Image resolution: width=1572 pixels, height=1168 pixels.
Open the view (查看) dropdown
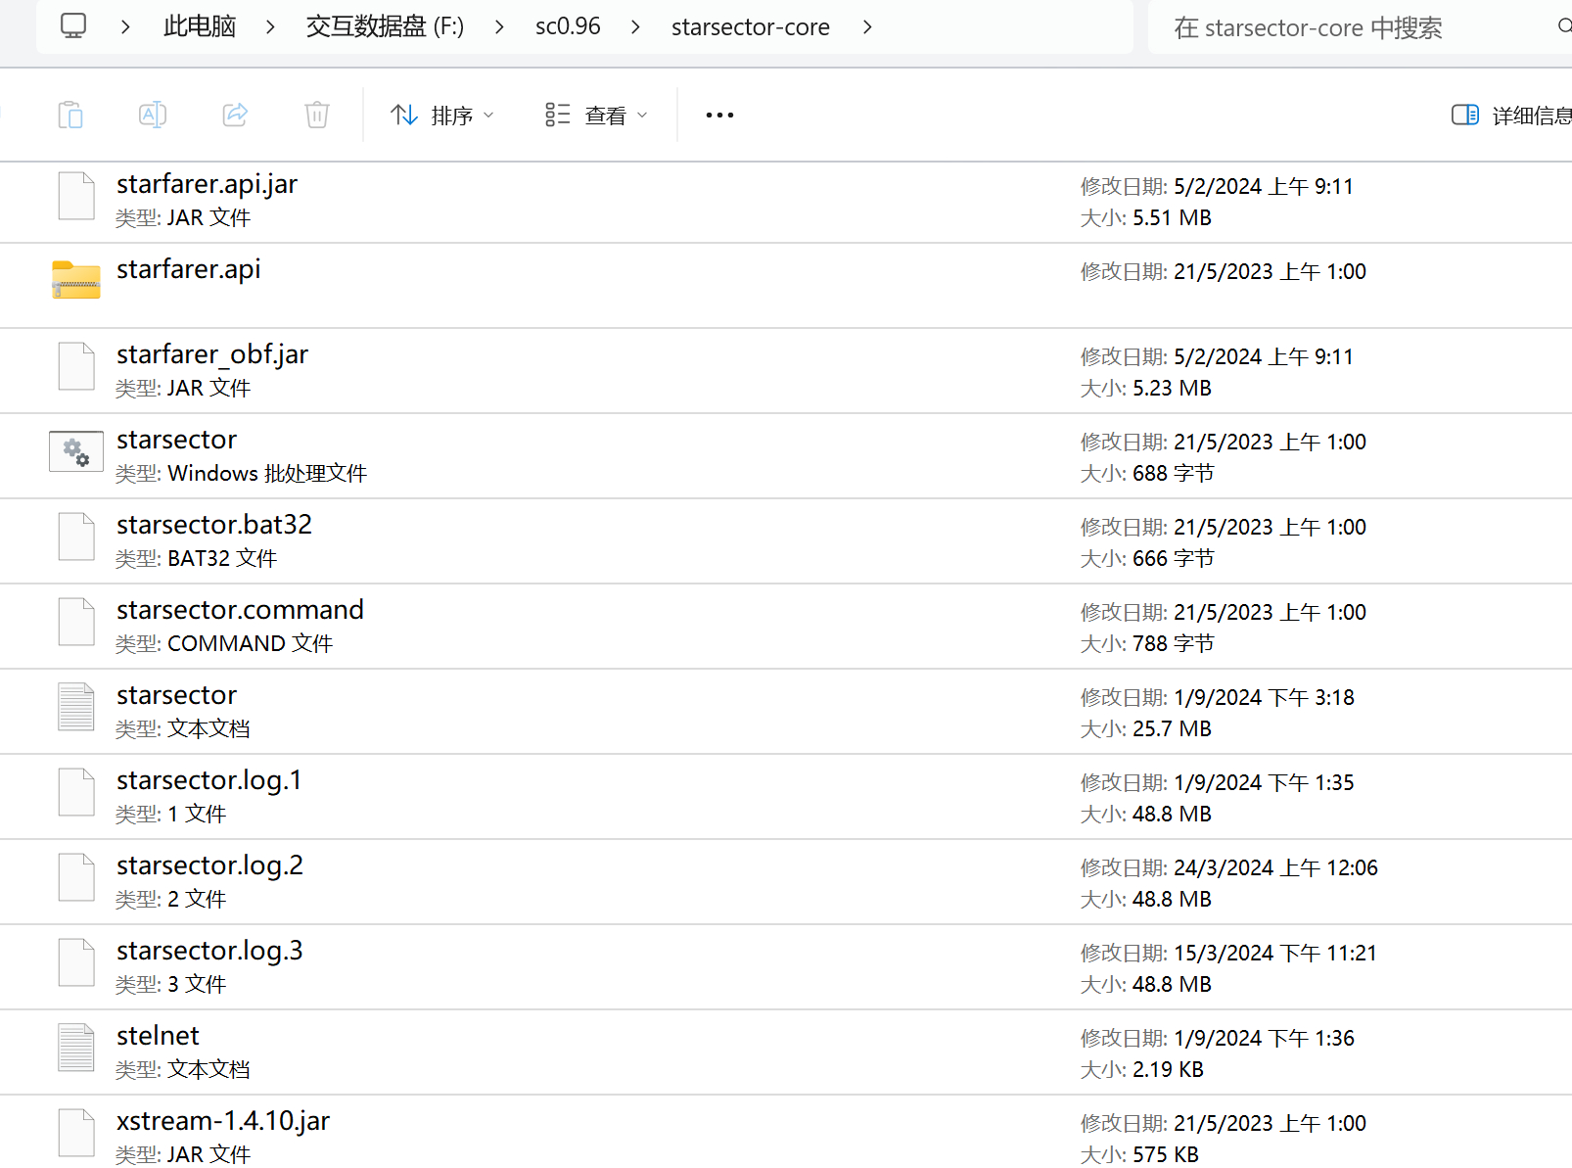pyautogui.click(x=596, y=116)
